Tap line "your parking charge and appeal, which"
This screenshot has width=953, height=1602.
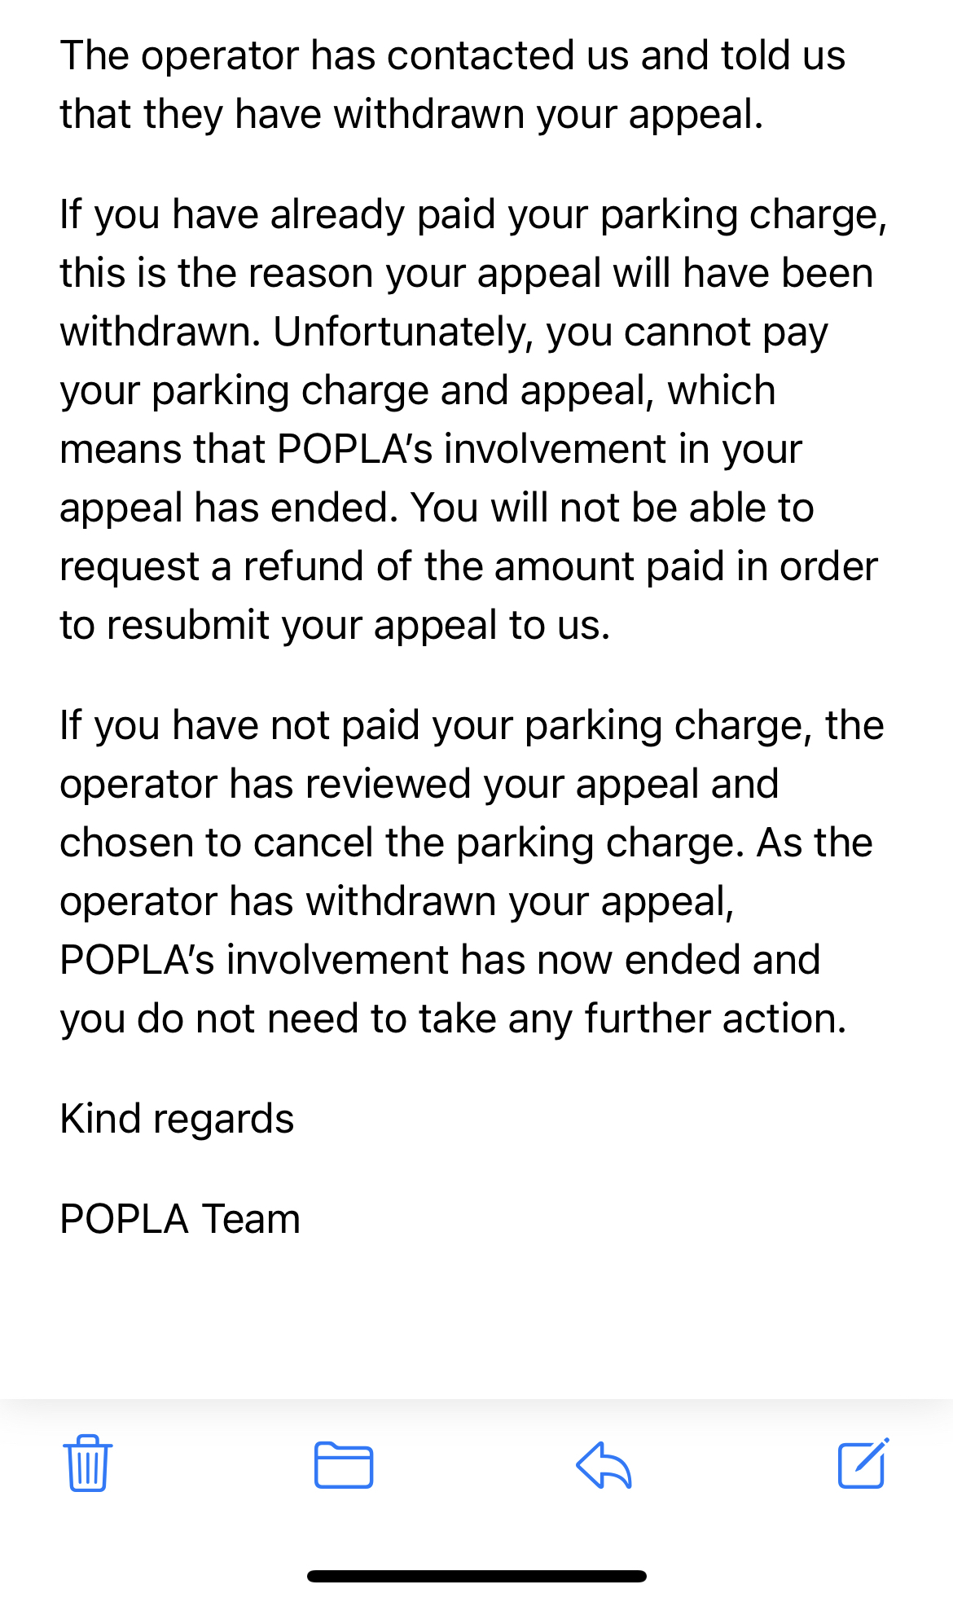[417, 390]
